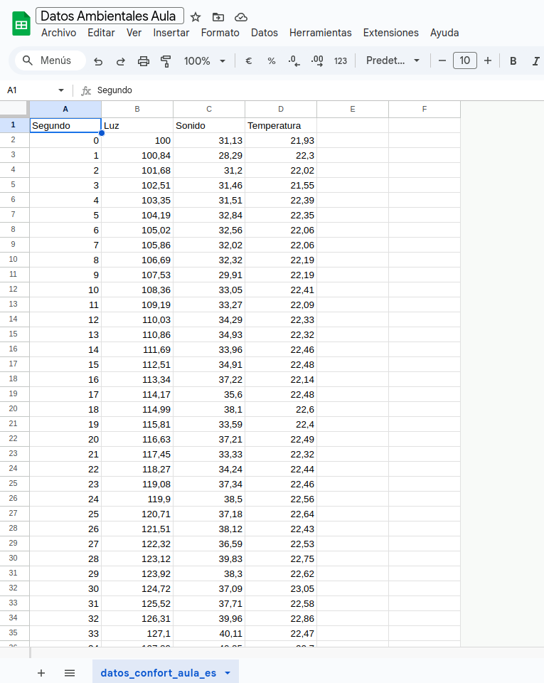Decrease decimal places button
Viewport: 544px width, 683px height.
pyautogui.click(x=294, y=61)
